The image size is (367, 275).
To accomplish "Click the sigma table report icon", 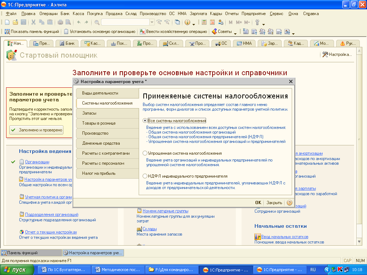I will pyautogui.click(x=246, y=32).
